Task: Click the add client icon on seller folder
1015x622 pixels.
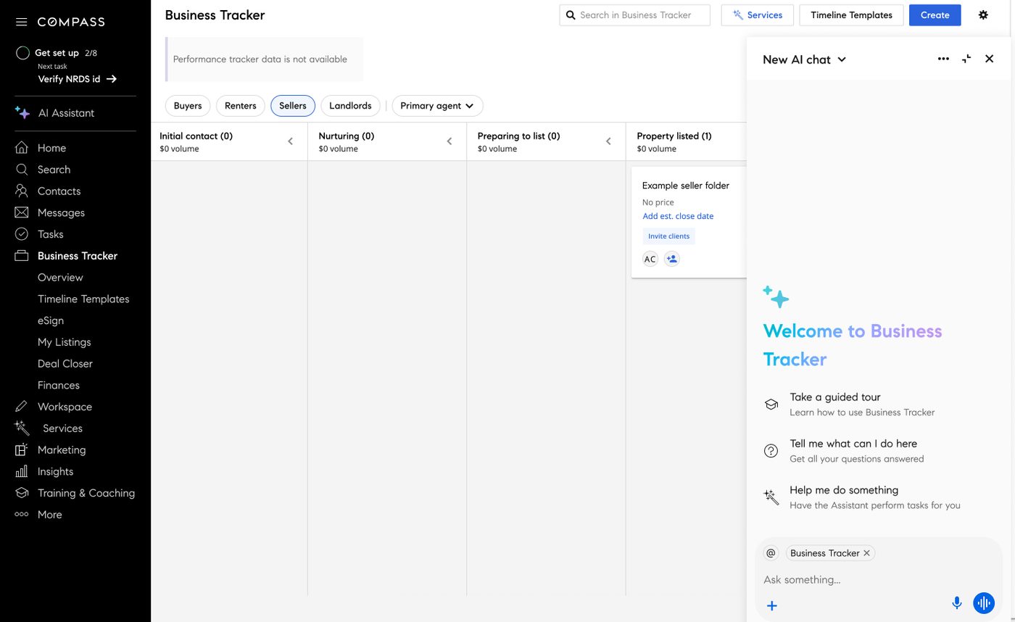Action: coord(672,259)
